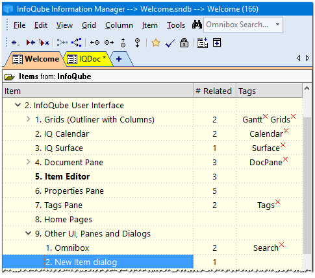Viewport: 315px width, 278px height.
Task: Switch to the Welcome tab
Action: pyautogui.click(x=36, y=59)
